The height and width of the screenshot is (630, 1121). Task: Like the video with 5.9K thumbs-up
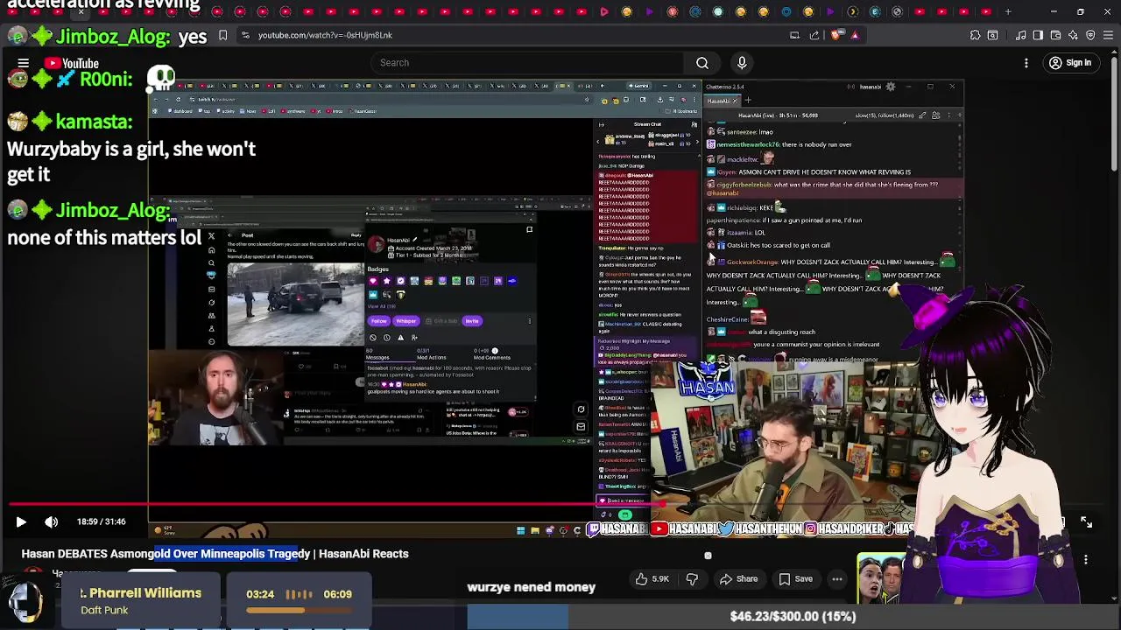click(x=652, y=579)
